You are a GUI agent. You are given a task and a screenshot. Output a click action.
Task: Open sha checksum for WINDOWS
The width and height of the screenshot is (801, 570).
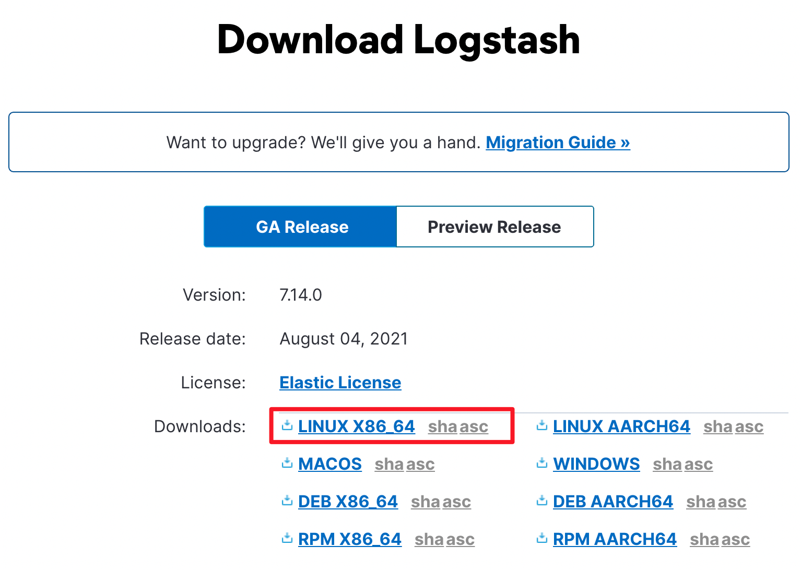(667, 465)
